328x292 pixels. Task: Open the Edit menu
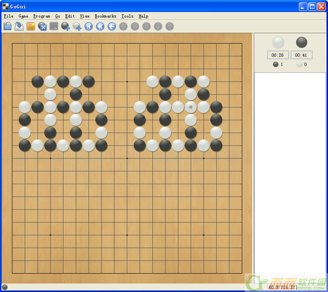coord(70,16)
